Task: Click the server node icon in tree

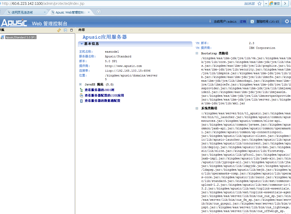Action: pyautogui.click(x=2, y=37)
